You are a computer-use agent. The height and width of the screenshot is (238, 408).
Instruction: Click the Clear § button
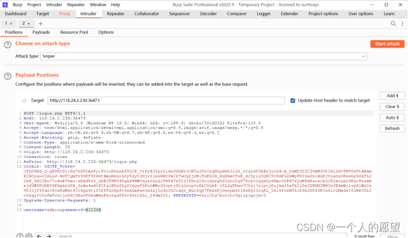coord(392,107)
